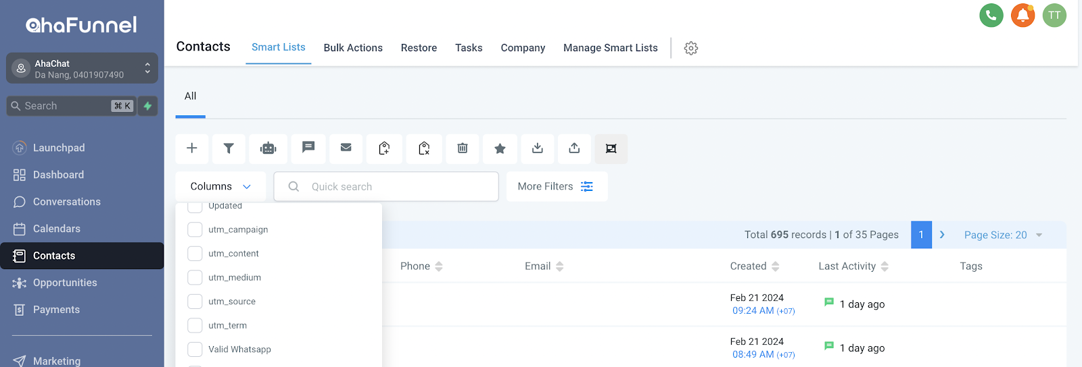Open the Page Size: 20 dropdown

coord(1003,235)
